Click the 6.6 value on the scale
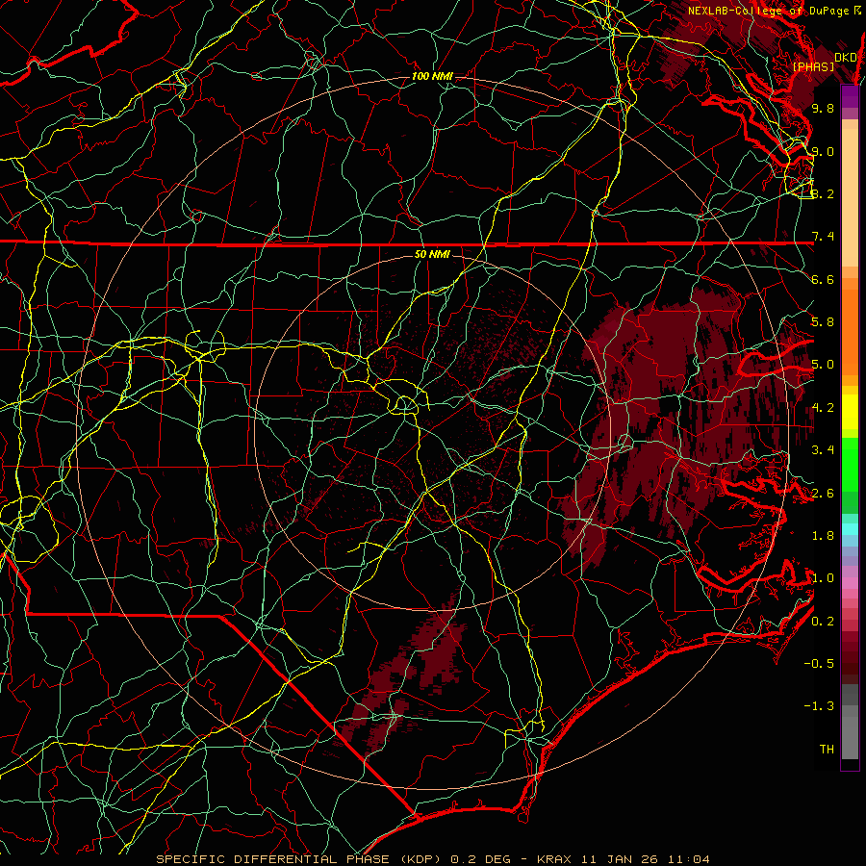The height and width of the screenshot is (866, 866). click(823, 279)
